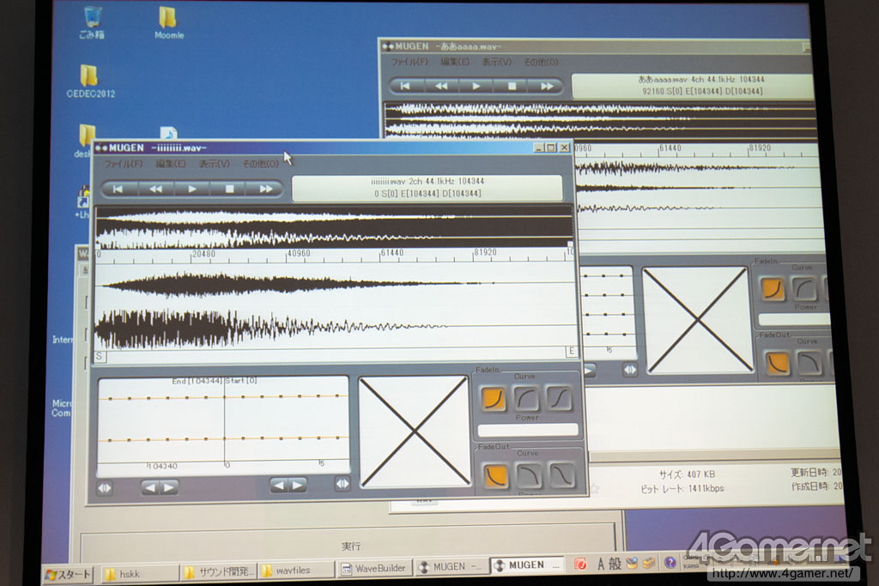The image size is (879, 586).
Task: Select the first FadeIn curve in iiiiiiii.wav window
Action: [x=493, y=397]
